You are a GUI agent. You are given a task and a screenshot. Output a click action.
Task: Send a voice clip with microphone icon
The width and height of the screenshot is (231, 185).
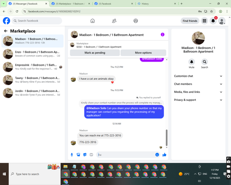click(72, 154)
